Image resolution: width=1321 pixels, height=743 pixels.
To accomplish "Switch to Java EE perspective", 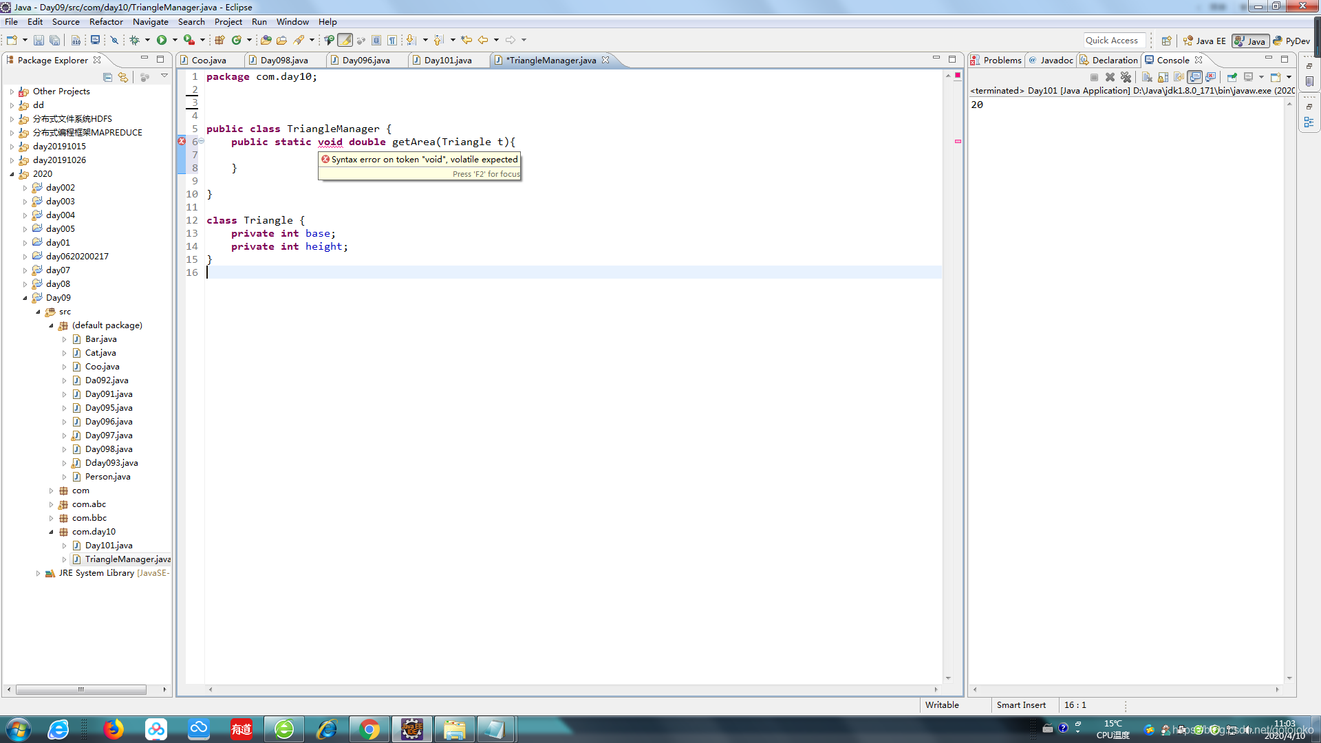I will (1204, 41).
